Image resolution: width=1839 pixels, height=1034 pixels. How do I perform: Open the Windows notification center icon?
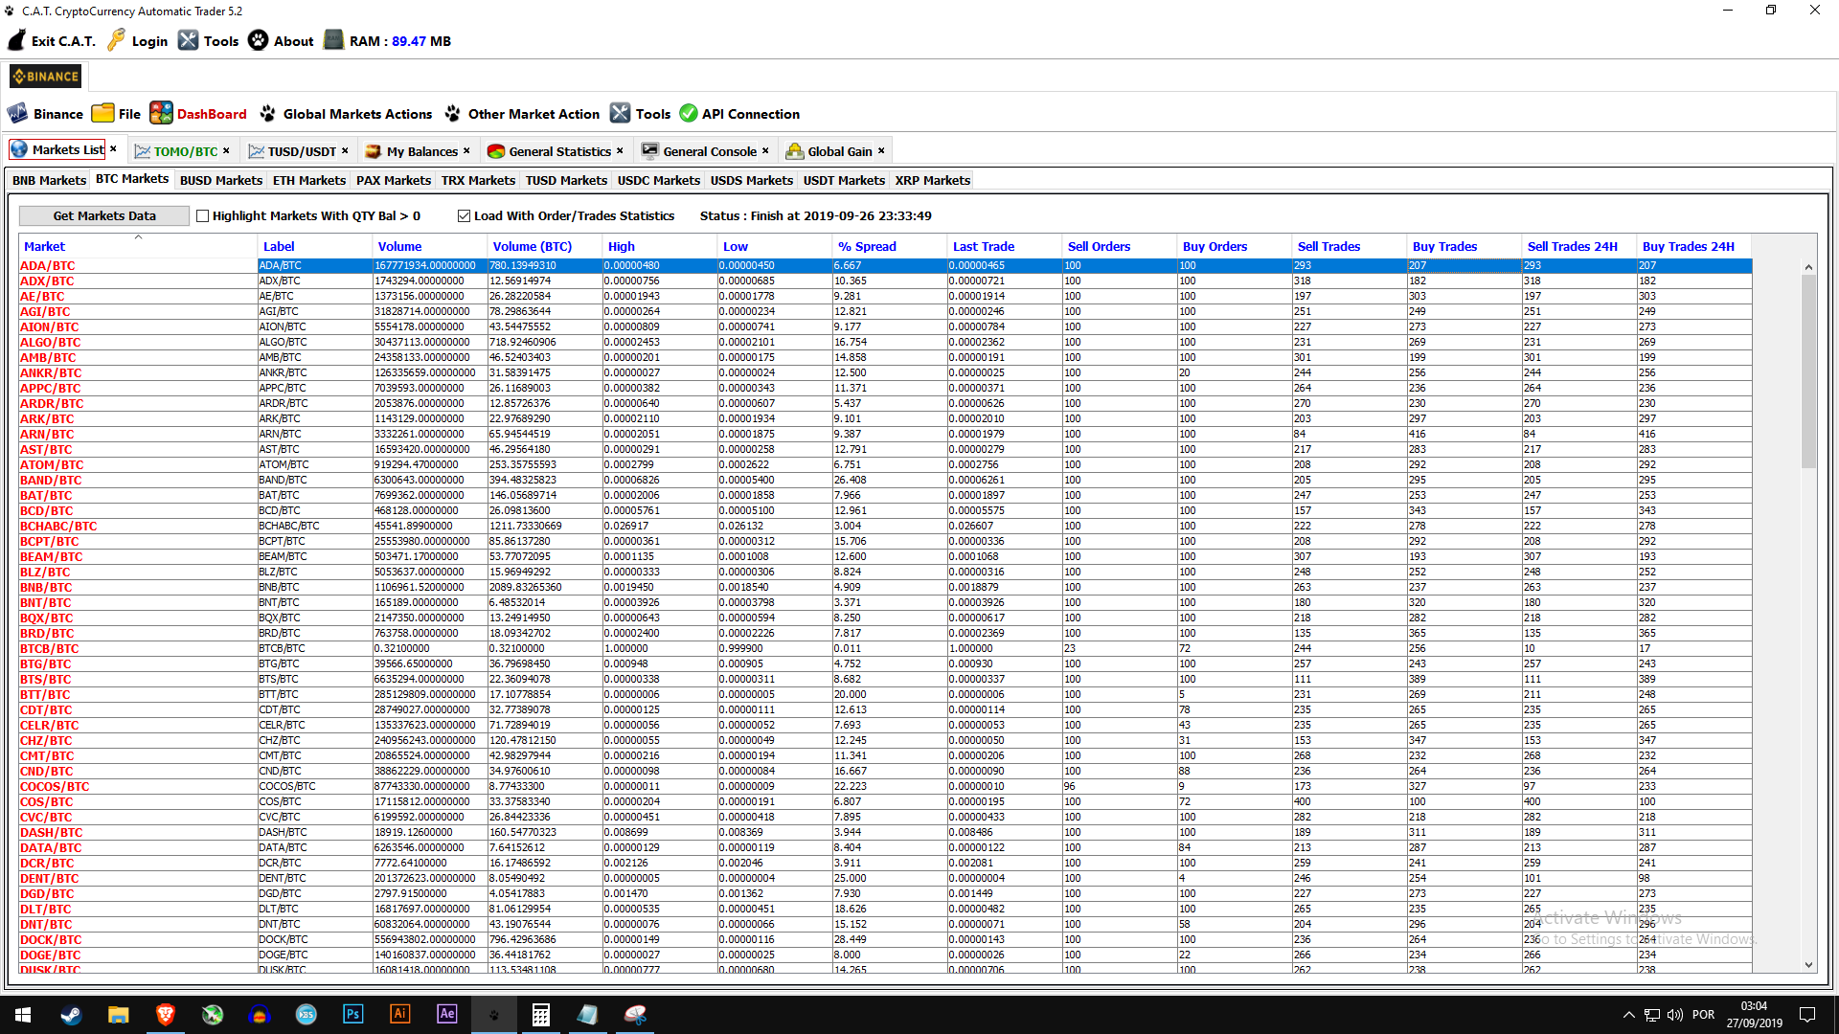(1807, 1015)
